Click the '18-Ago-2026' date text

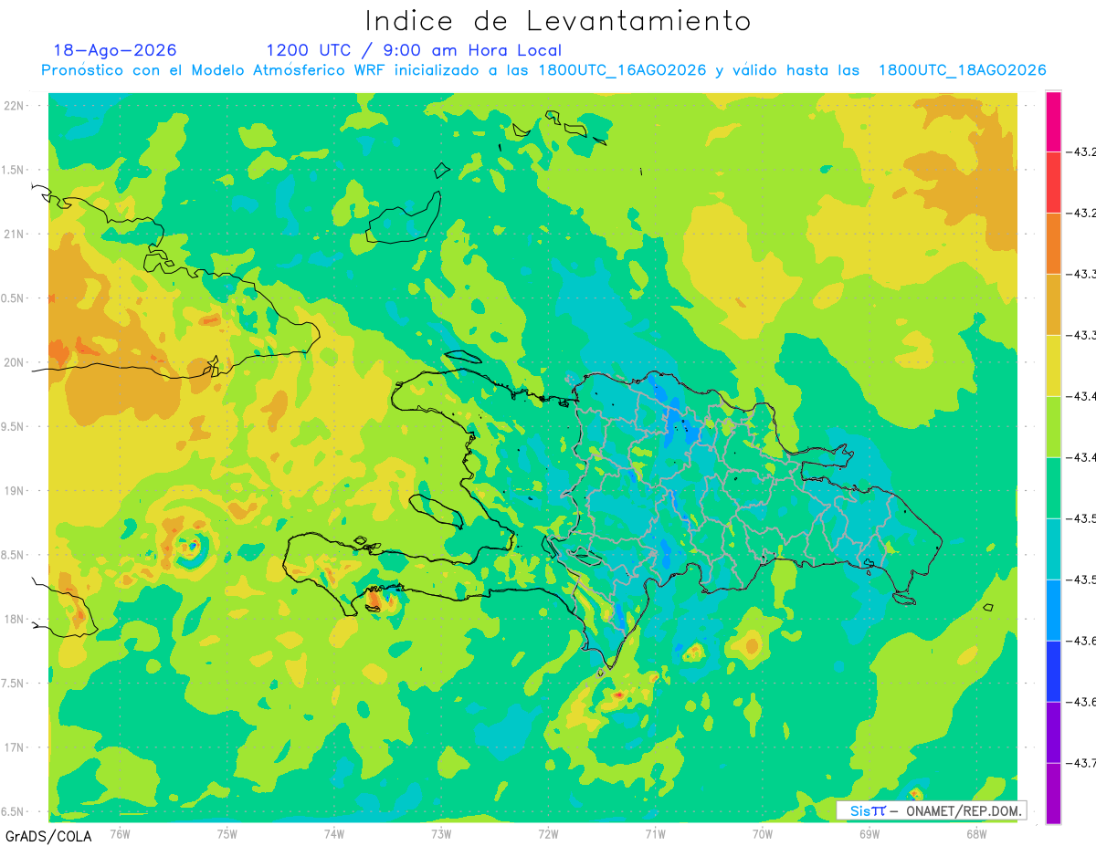[x=115, y=50]
